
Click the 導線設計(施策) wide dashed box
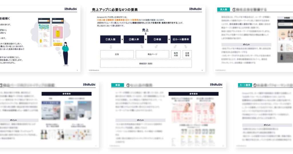[x=146, y=64]
